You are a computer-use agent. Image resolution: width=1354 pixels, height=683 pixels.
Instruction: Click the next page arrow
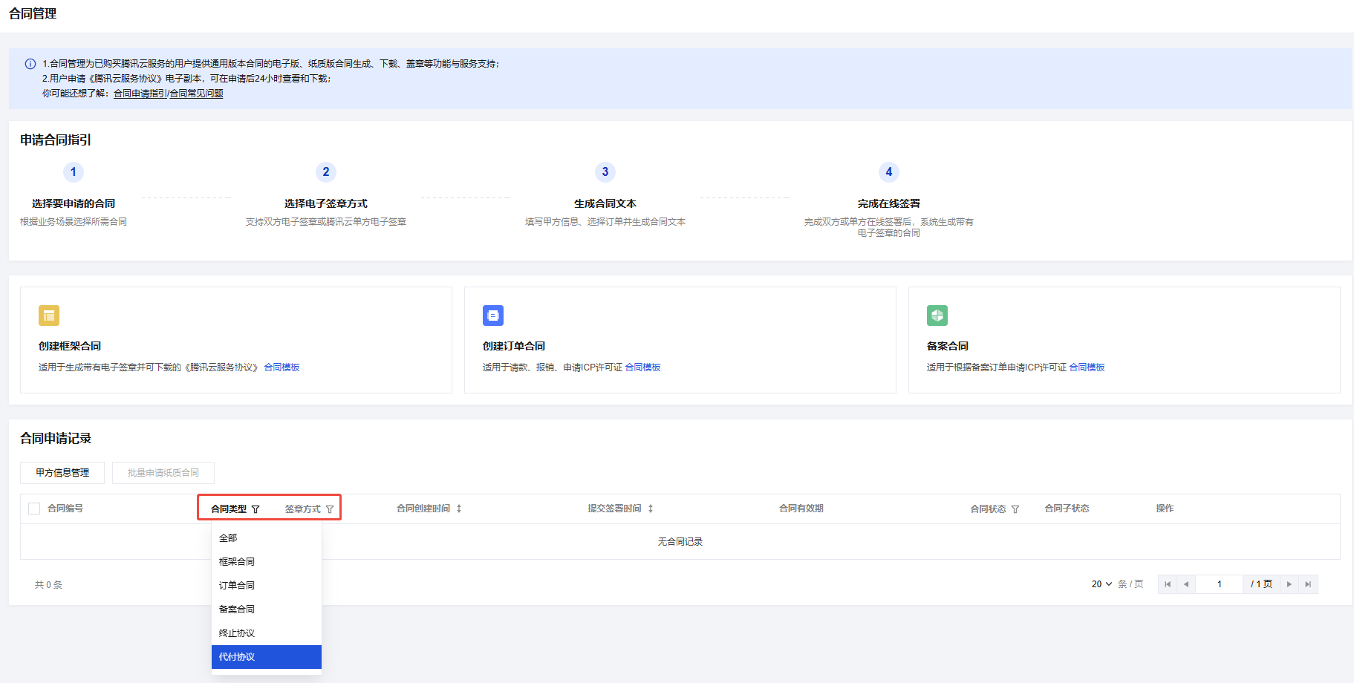(x=1289, y=584)
